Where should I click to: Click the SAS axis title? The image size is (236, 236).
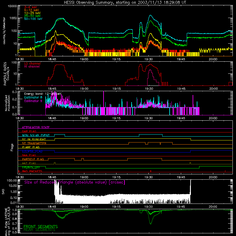tap(3, 192)
